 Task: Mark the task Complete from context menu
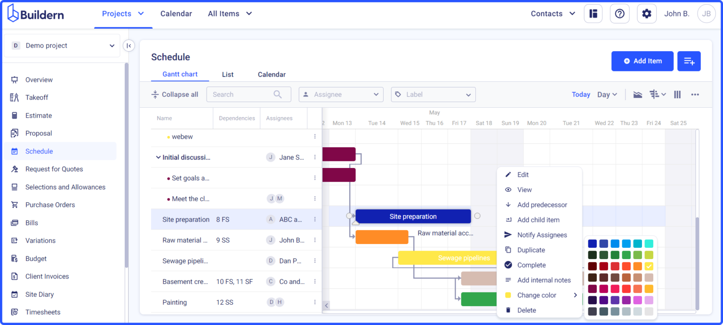coord(531,265)
